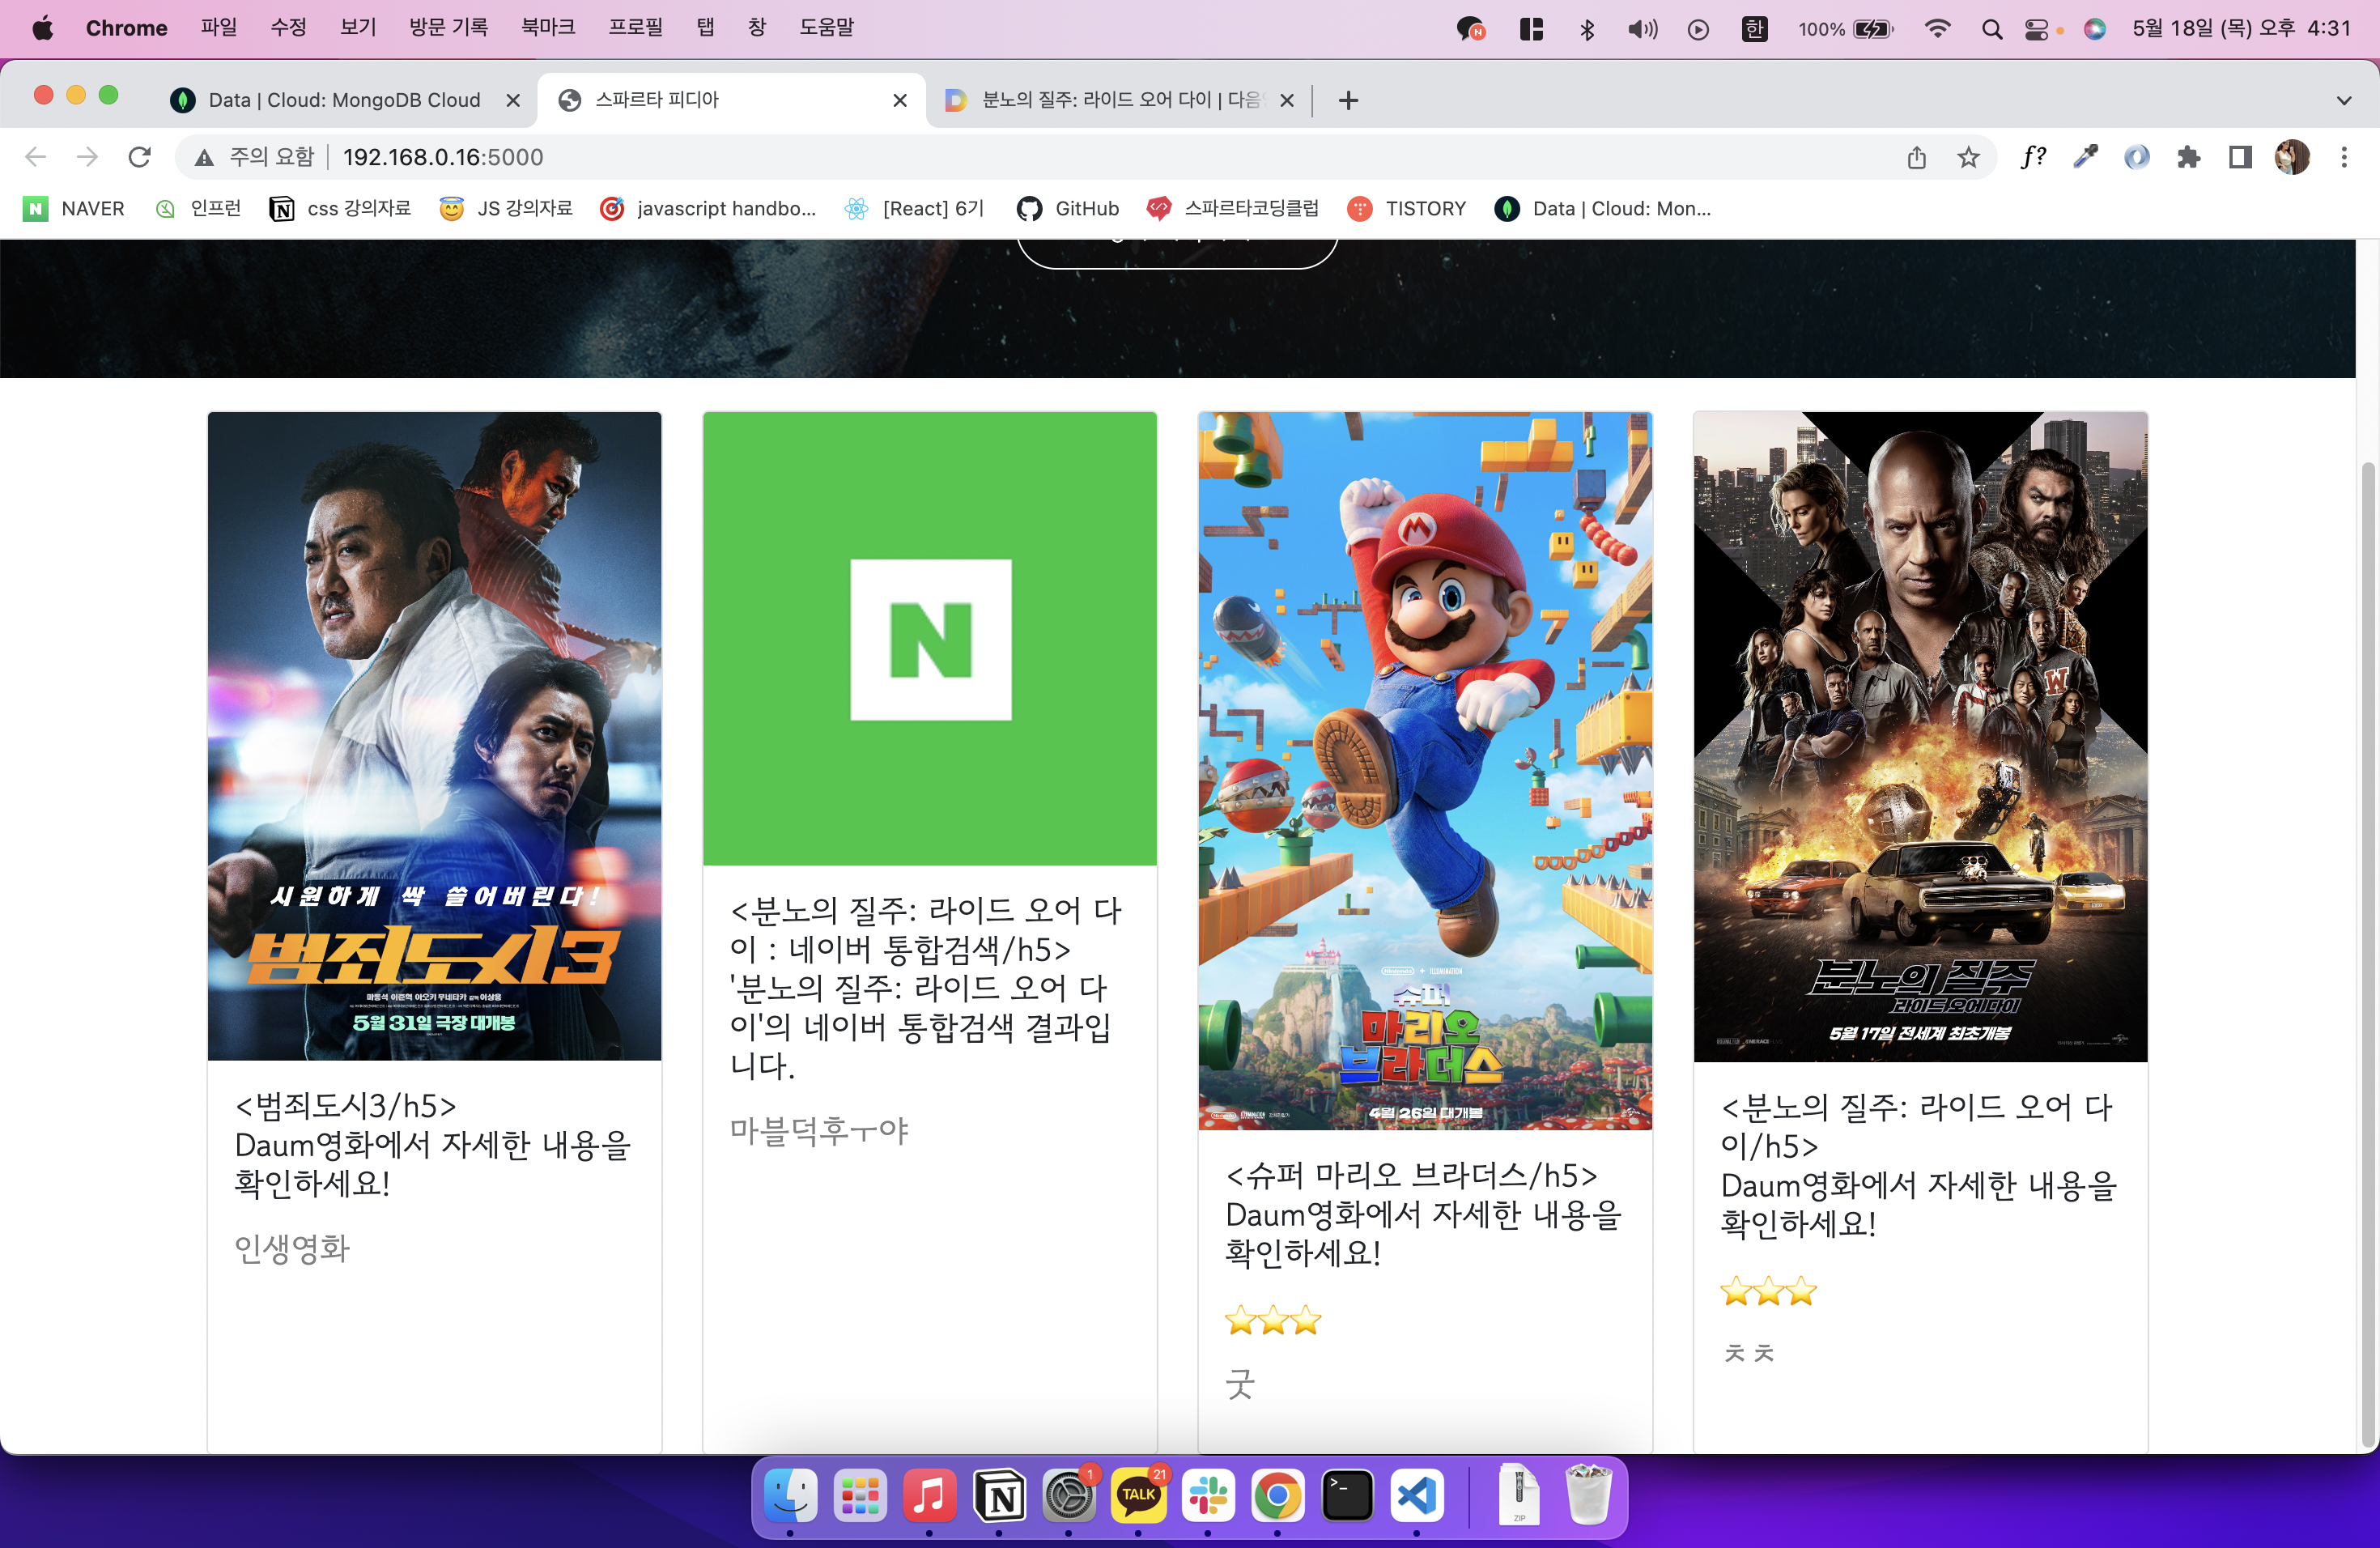
Task: Select the 스파르타 피디아 tab
Action: point(732,100)
